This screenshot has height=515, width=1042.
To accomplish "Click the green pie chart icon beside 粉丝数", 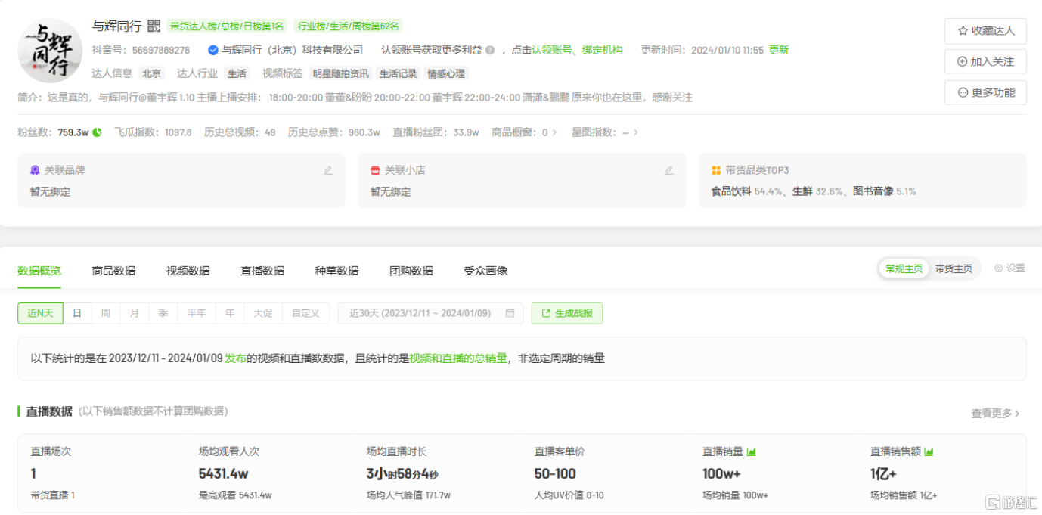I will 97,132.
